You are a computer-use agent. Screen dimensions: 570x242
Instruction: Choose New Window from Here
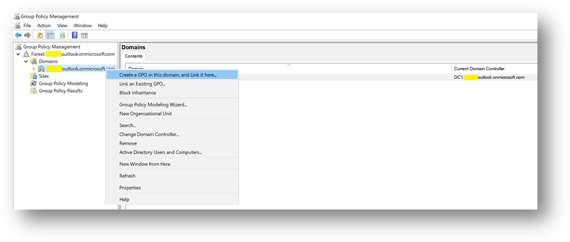click(172, 164)
